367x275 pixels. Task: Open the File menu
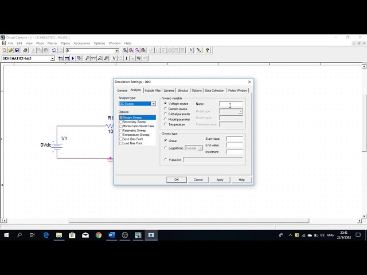tap(10, 44)
